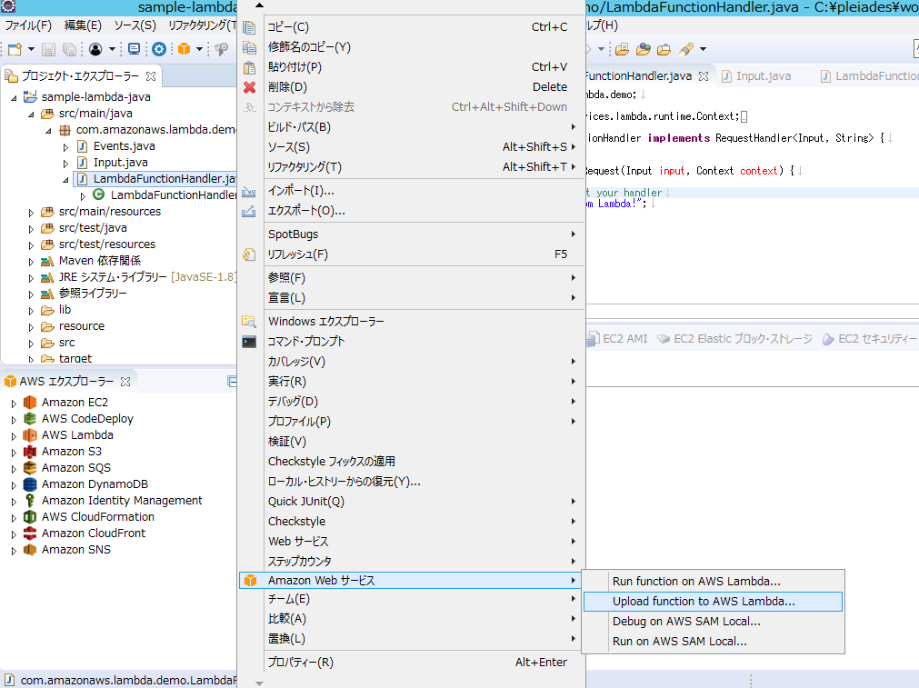Collapse the src/main/java folder node
The image size is (919, 688).
31,115
